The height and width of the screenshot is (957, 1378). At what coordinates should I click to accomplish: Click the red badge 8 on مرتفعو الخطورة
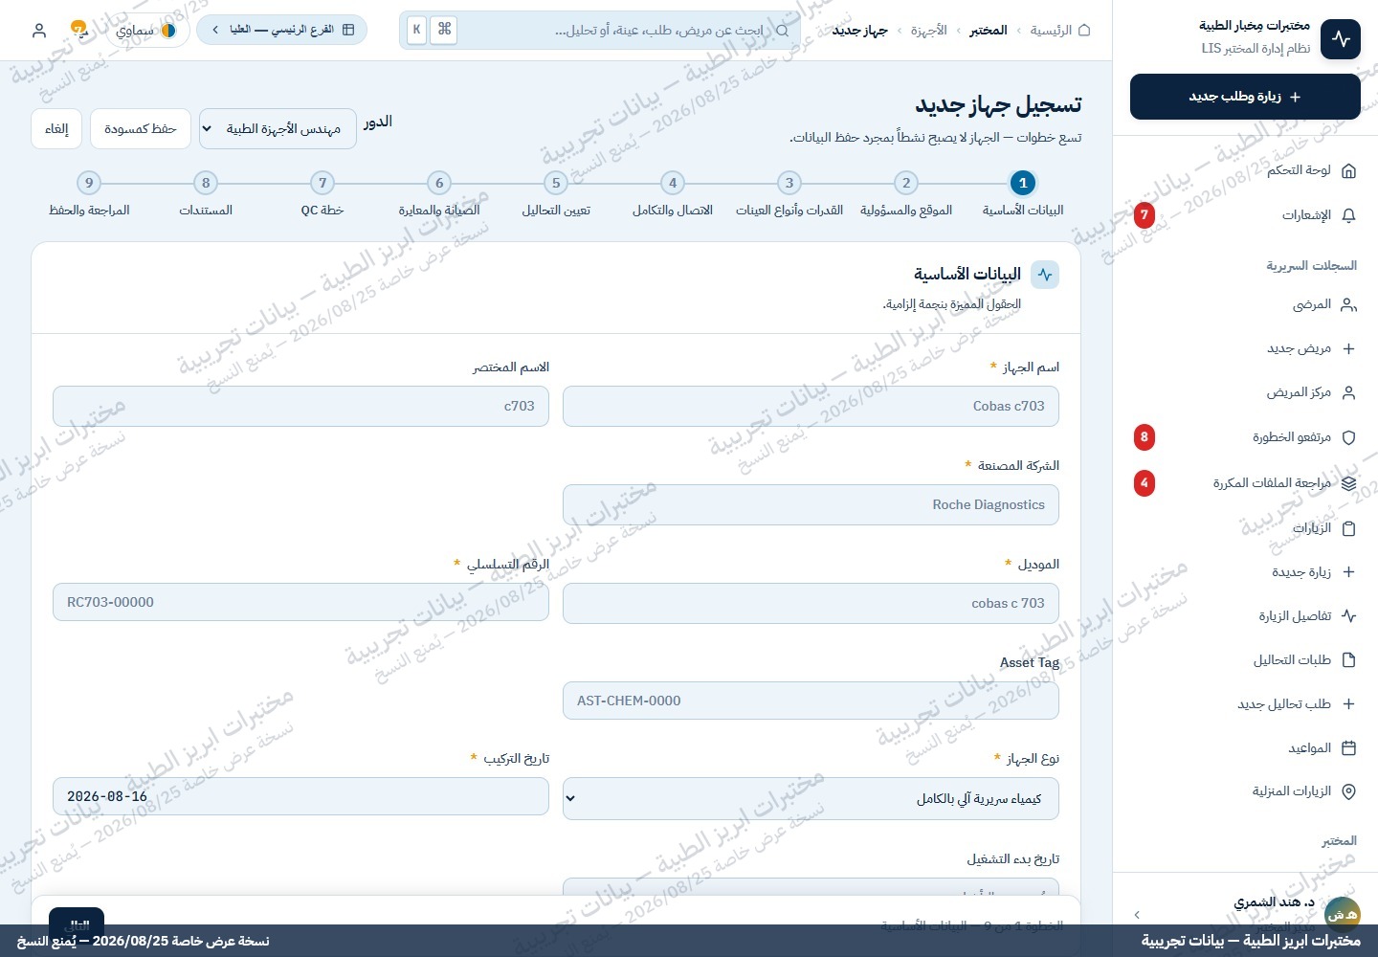point(1145,438)
